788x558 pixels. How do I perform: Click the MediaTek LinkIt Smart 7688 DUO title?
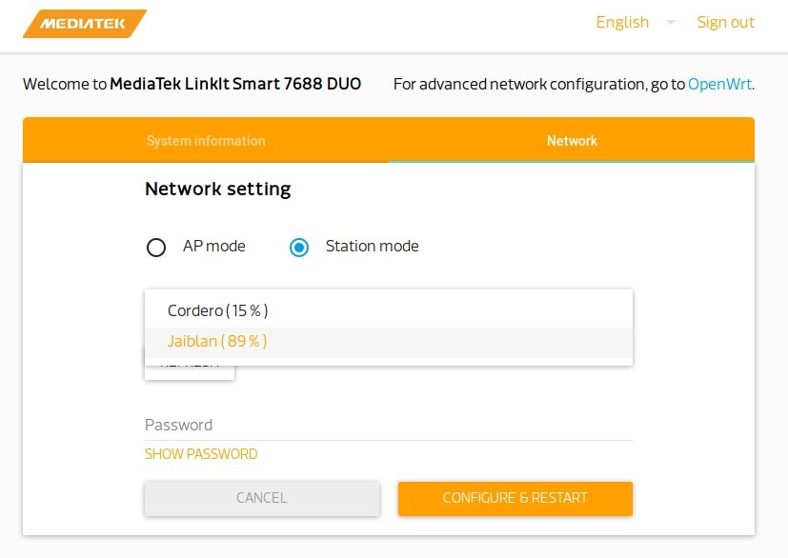tap(235, 84)
